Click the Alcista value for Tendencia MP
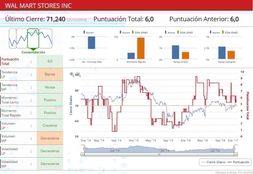This screenshot has height=174, width=253. tap(50, 87)
